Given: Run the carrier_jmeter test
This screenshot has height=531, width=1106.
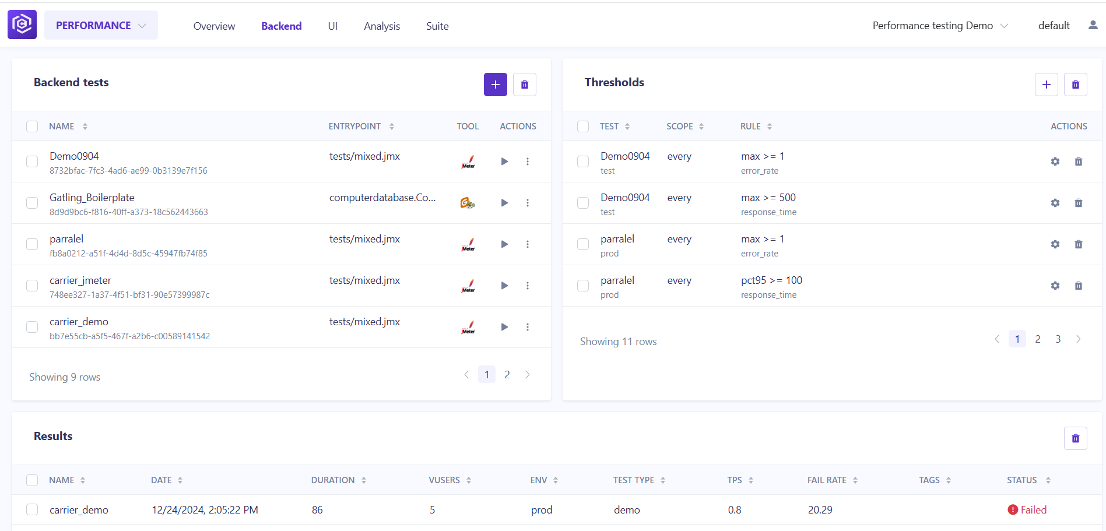Looking at the screenshot, I should [504, 286].
